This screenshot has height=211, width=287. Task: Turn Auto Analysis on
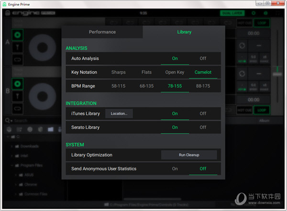coord(175,58)
